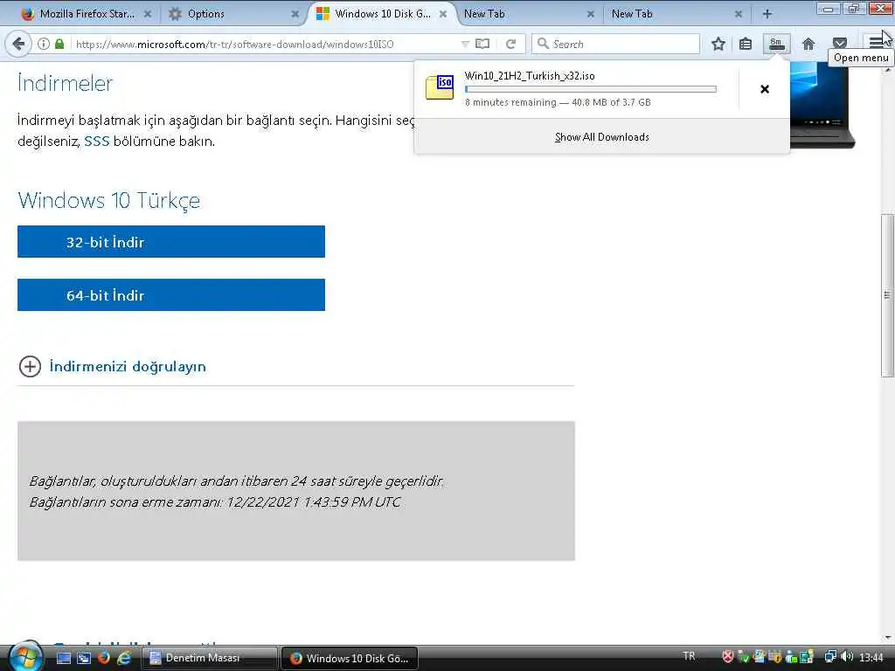Show bookmarks list icon
The image size is (895, 671).
(x=746, y=44)
